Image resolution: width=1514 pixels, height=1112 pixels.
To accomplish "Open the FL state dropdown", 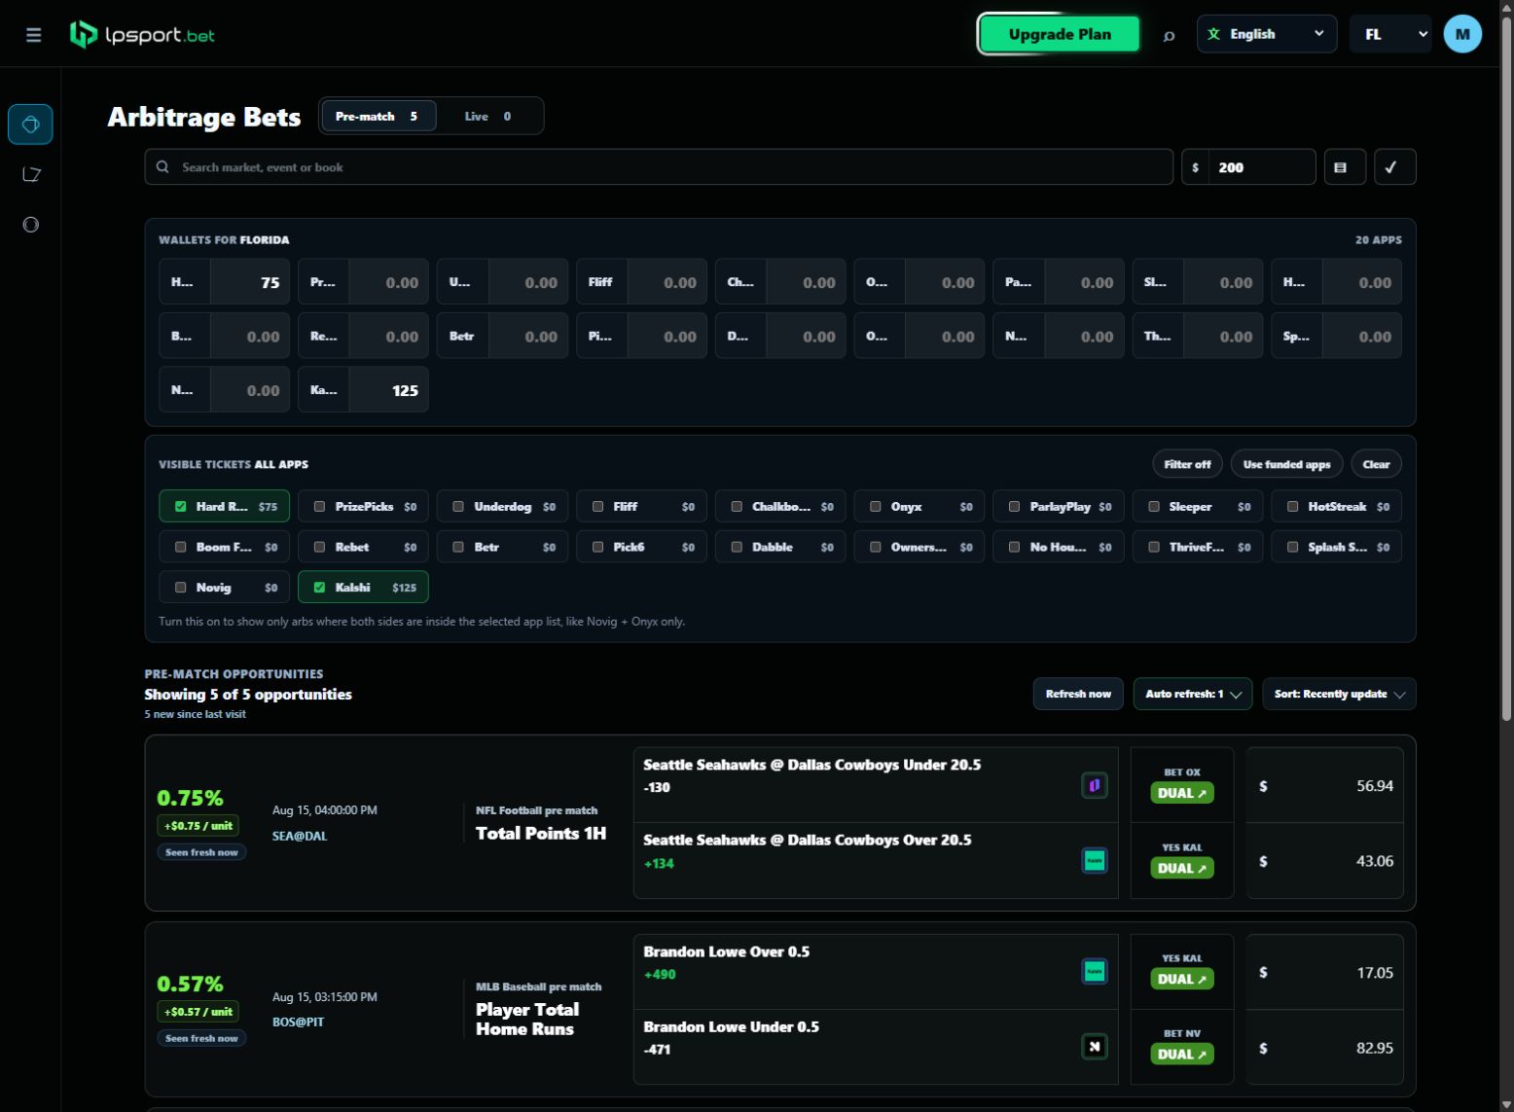I will click(x=1389, y=34).
